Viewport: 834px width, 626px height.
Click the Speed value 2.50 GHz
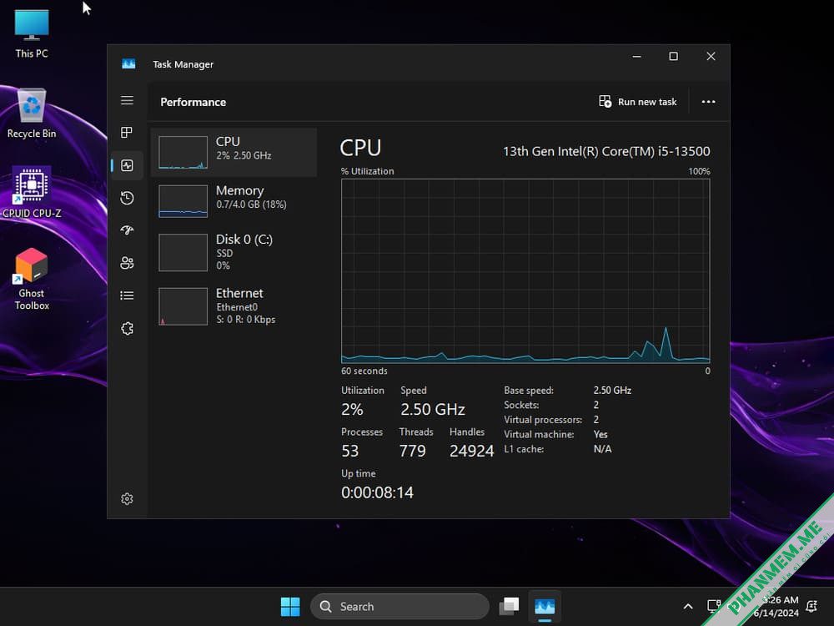pos(432,409)
